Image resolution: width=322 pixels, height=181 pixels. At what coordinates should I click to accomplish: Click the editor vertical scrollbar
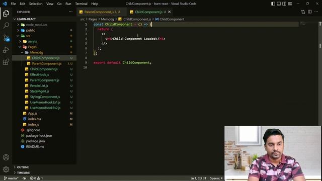point(320,74)
